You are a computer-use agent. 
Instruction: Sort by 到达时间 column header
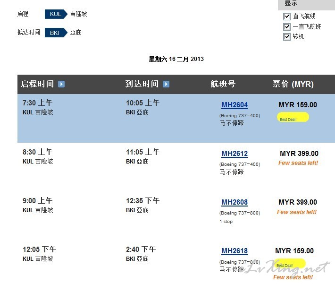[x=142, y=84]
